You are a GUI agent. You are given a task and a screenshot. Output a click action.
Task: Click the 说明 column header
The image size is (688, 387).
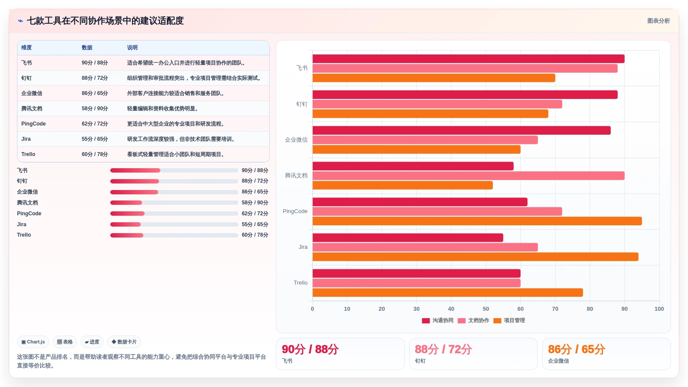(132, 48)
